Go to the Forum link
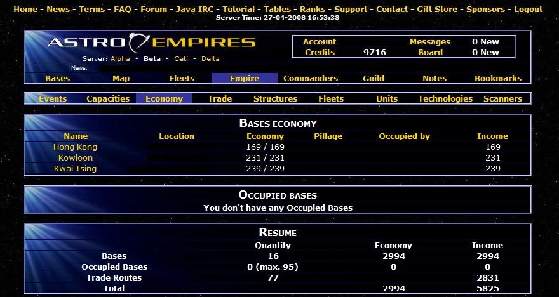The image size is (559, 297). [x=154, y=10]
